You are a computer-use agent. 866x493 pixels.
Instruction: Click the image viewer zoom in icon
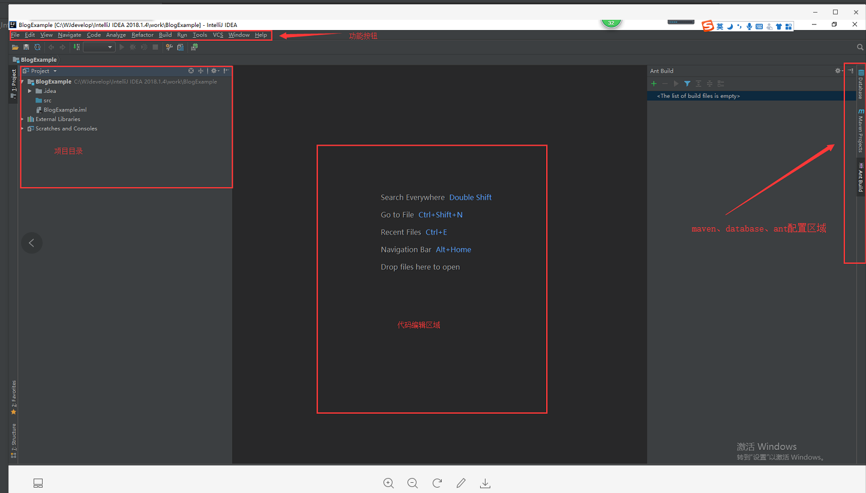tap(389, 483)
